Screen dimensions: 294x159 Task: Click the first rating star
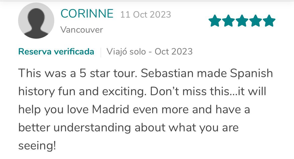(215, 21)
